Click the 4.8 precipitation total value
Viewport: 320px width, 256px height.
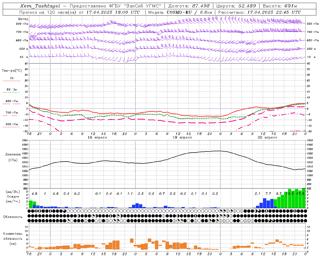[x=34, y=194]
